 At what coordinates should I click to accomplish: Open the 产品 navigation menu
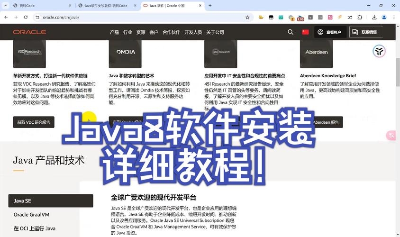coord(114,32)
